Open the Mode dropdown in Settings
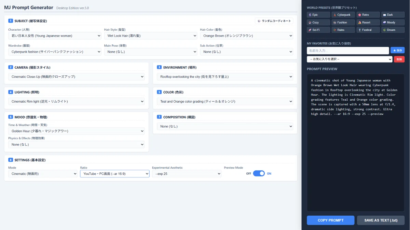Screen dimensions: 410x230 (43, 174)
